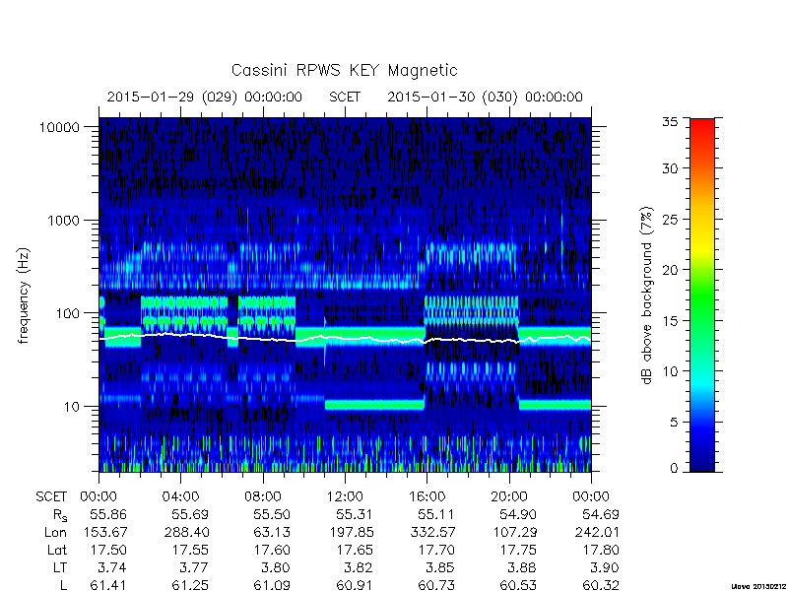This screenshot has width=788, height=591.
Task: Click the rainbow colorbar gradient
Action: click(x=702, y=295)
